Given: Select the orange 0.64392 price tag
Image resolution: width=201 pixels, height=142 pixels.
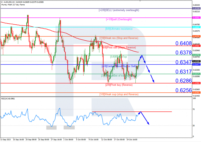Looking at the screenshot, I should 196,36.
